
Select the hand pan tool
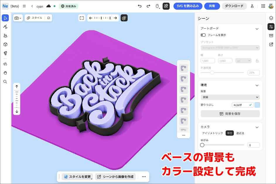5,73
